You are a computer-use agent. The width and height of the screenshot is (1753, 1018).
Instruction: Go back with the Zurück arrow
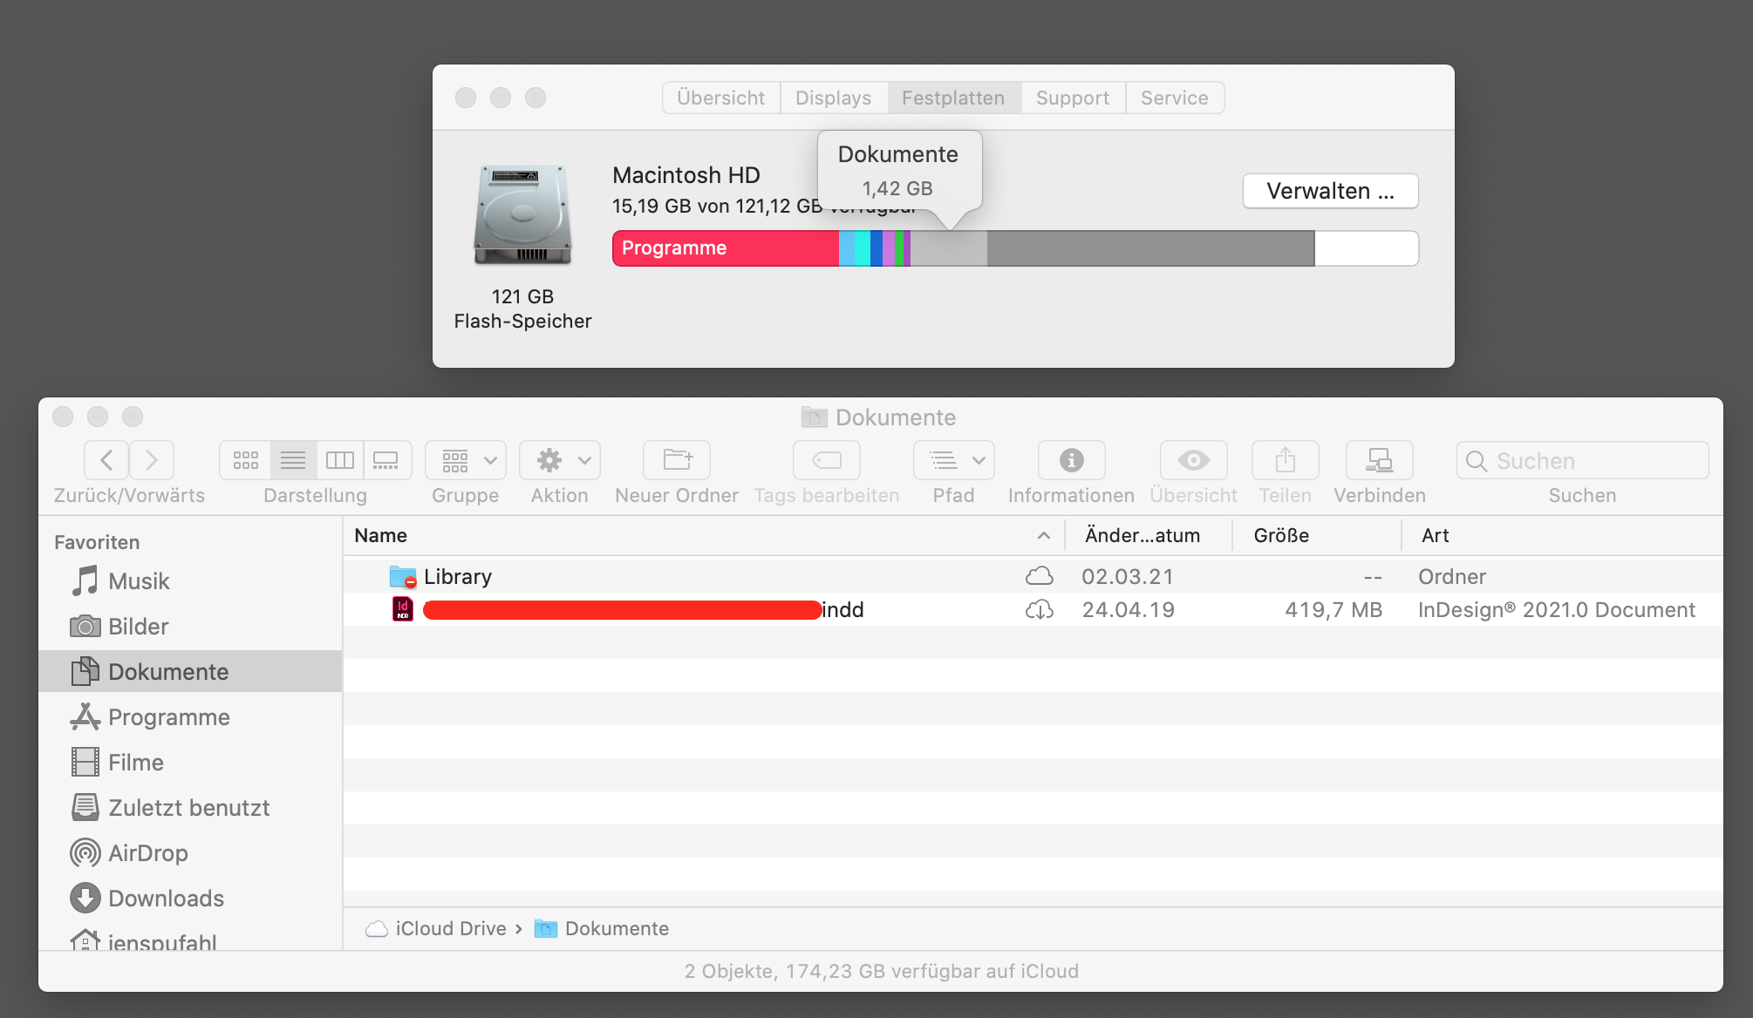coord(106,460)
